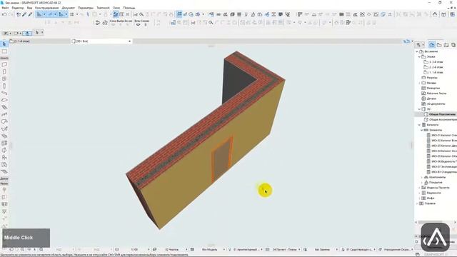Select the Zone tool in toolbox
This screenshot has height=257, width=457.
pyautogui.click(x=4, y=165)
